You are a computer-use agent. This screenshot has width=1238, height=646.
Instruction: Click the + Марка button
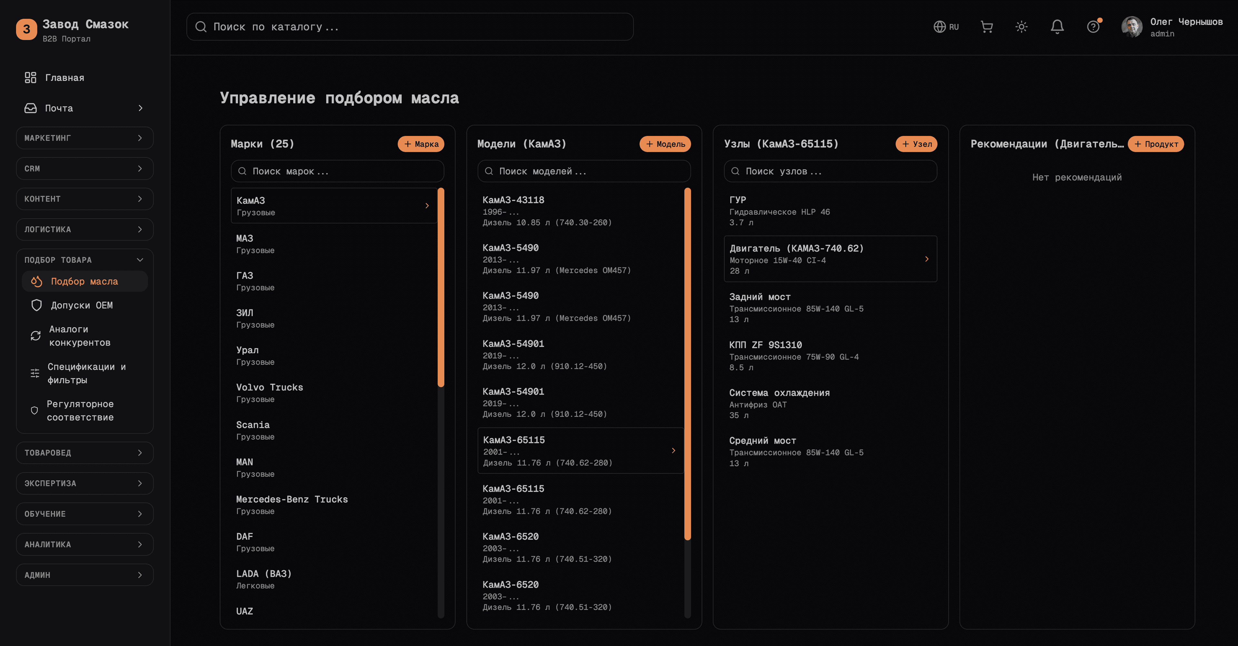421,144
